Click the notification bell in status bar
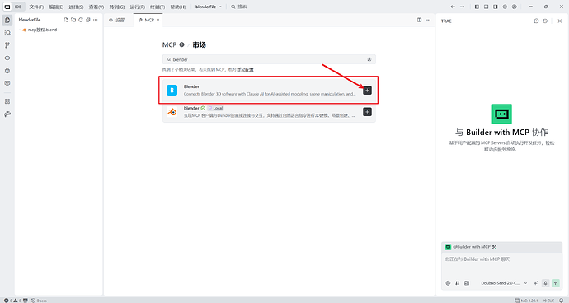Image resolution: width=569 pixels, height=303 pixels. (562, 301)
